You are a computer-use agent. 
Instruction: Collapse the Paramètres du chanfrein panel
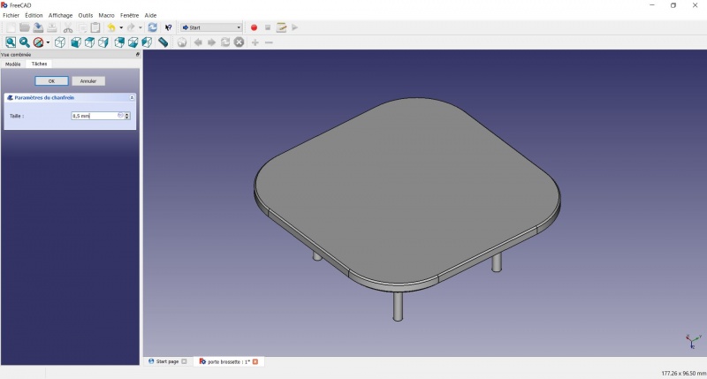(x=132, y=97)
